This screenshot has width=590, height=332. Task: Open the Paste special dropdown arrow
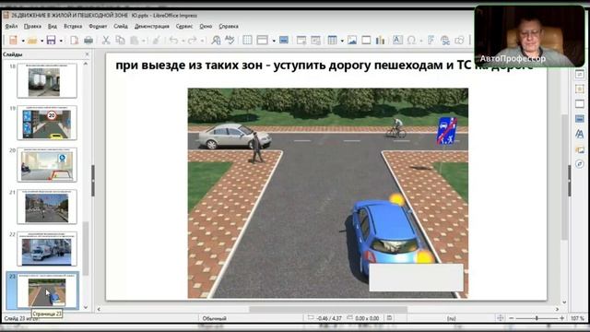click(144, 41)
